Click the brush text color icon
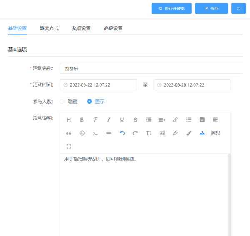Image resolution: width=250 pixels, height=236 pixels. point(189,133)
